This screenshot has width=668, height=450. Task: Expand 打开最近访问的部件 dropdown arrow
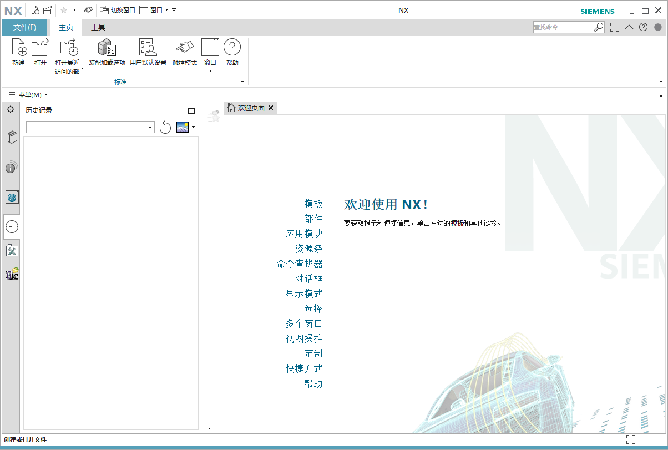pos(83,69)
